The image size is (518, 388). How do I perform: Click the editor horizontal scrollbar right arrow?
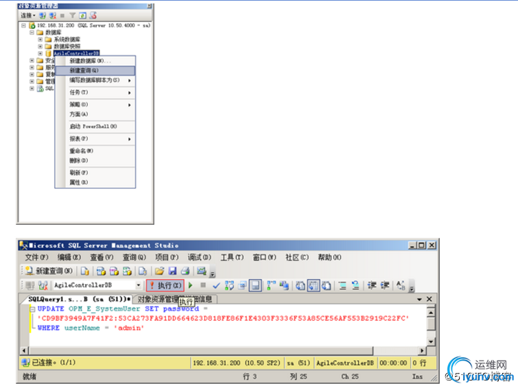(422, 350)
